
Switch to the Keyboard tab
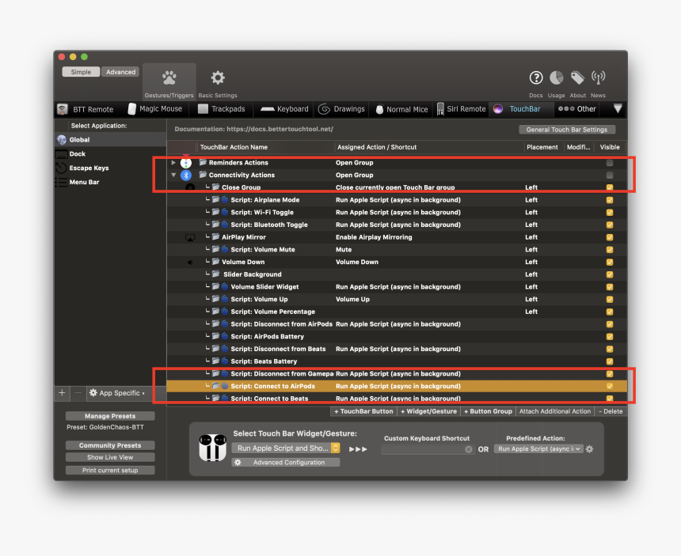(284, 109)
